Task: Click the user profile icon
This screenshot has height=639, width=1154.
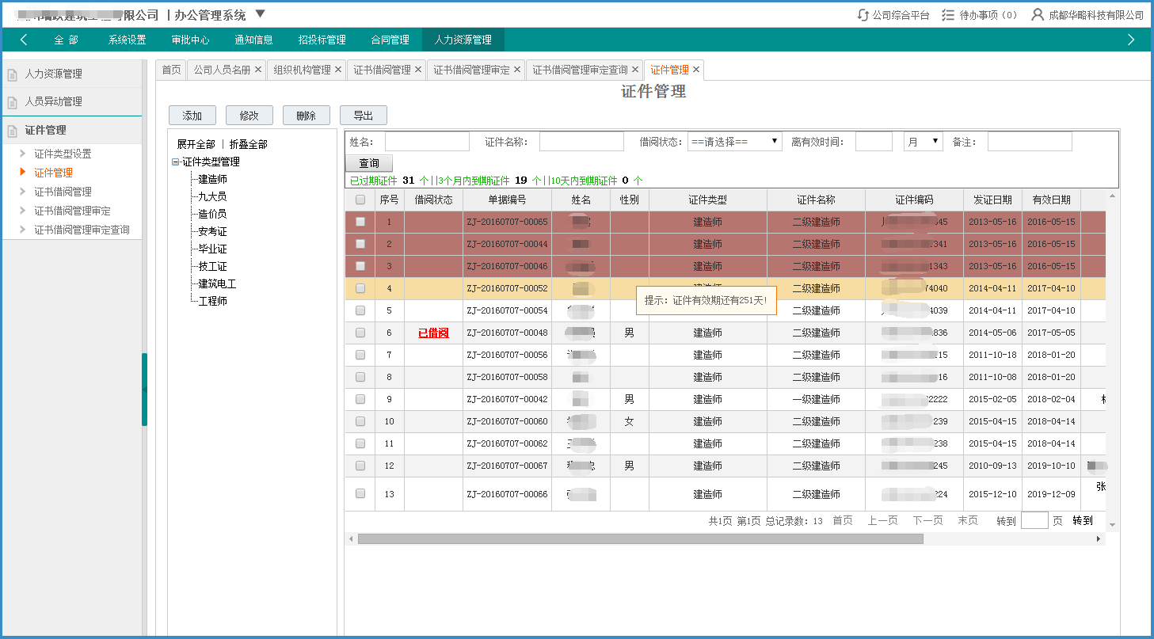Action: (x=1038, y=15)
